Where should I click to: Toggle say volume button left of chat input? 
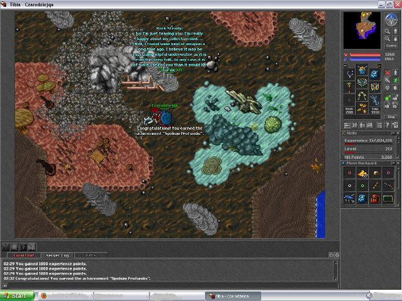click(x=5, y=285)
